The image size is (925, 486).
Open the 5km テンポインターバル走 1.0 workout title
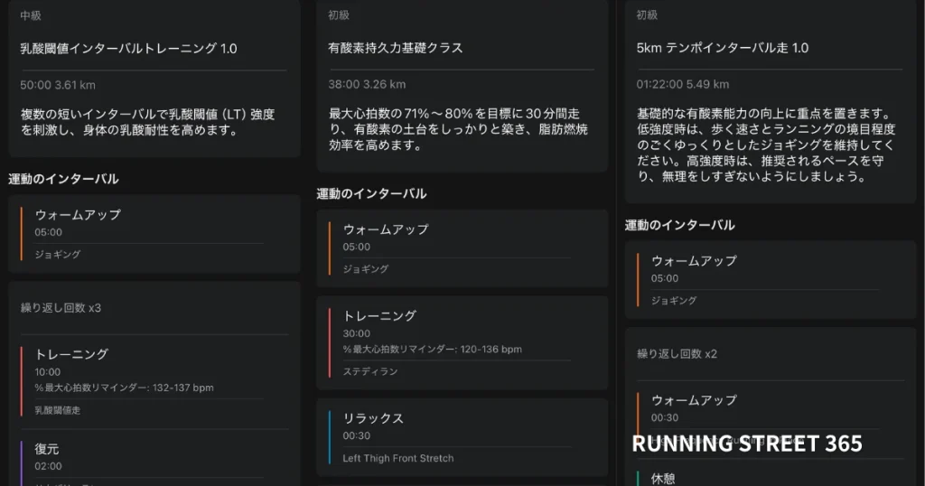pos(722,49)
